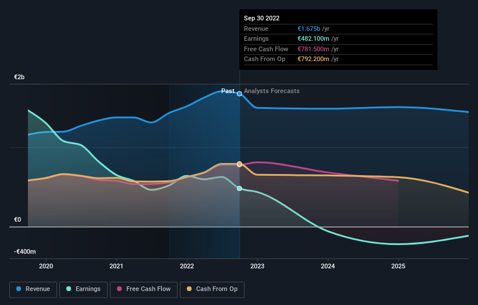Select the 2020 x-axis label

(x=46, y=267)
